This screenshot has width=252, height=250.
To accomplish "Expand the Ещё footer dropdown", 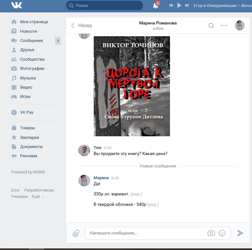I will click(38, 197).
